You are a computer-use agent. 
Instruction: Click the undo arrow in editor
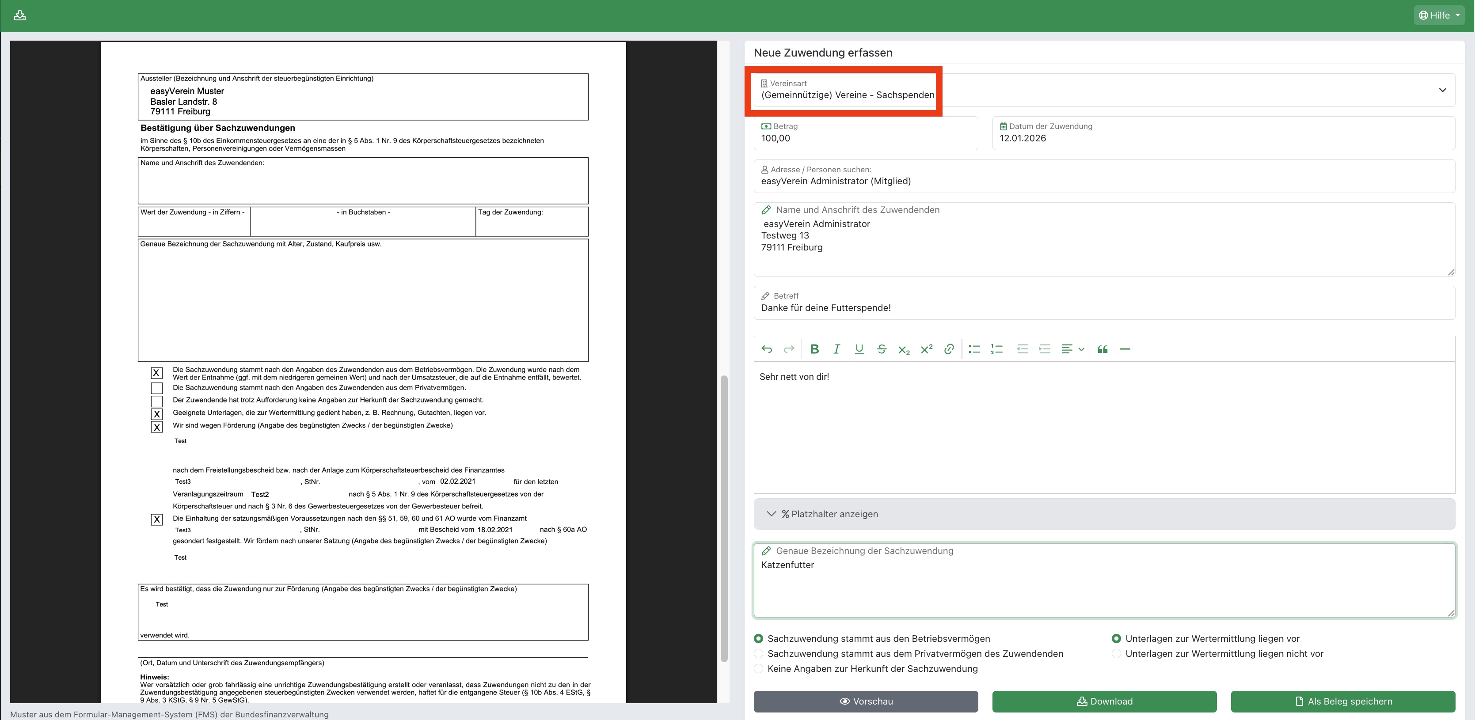tap(767, 349)
